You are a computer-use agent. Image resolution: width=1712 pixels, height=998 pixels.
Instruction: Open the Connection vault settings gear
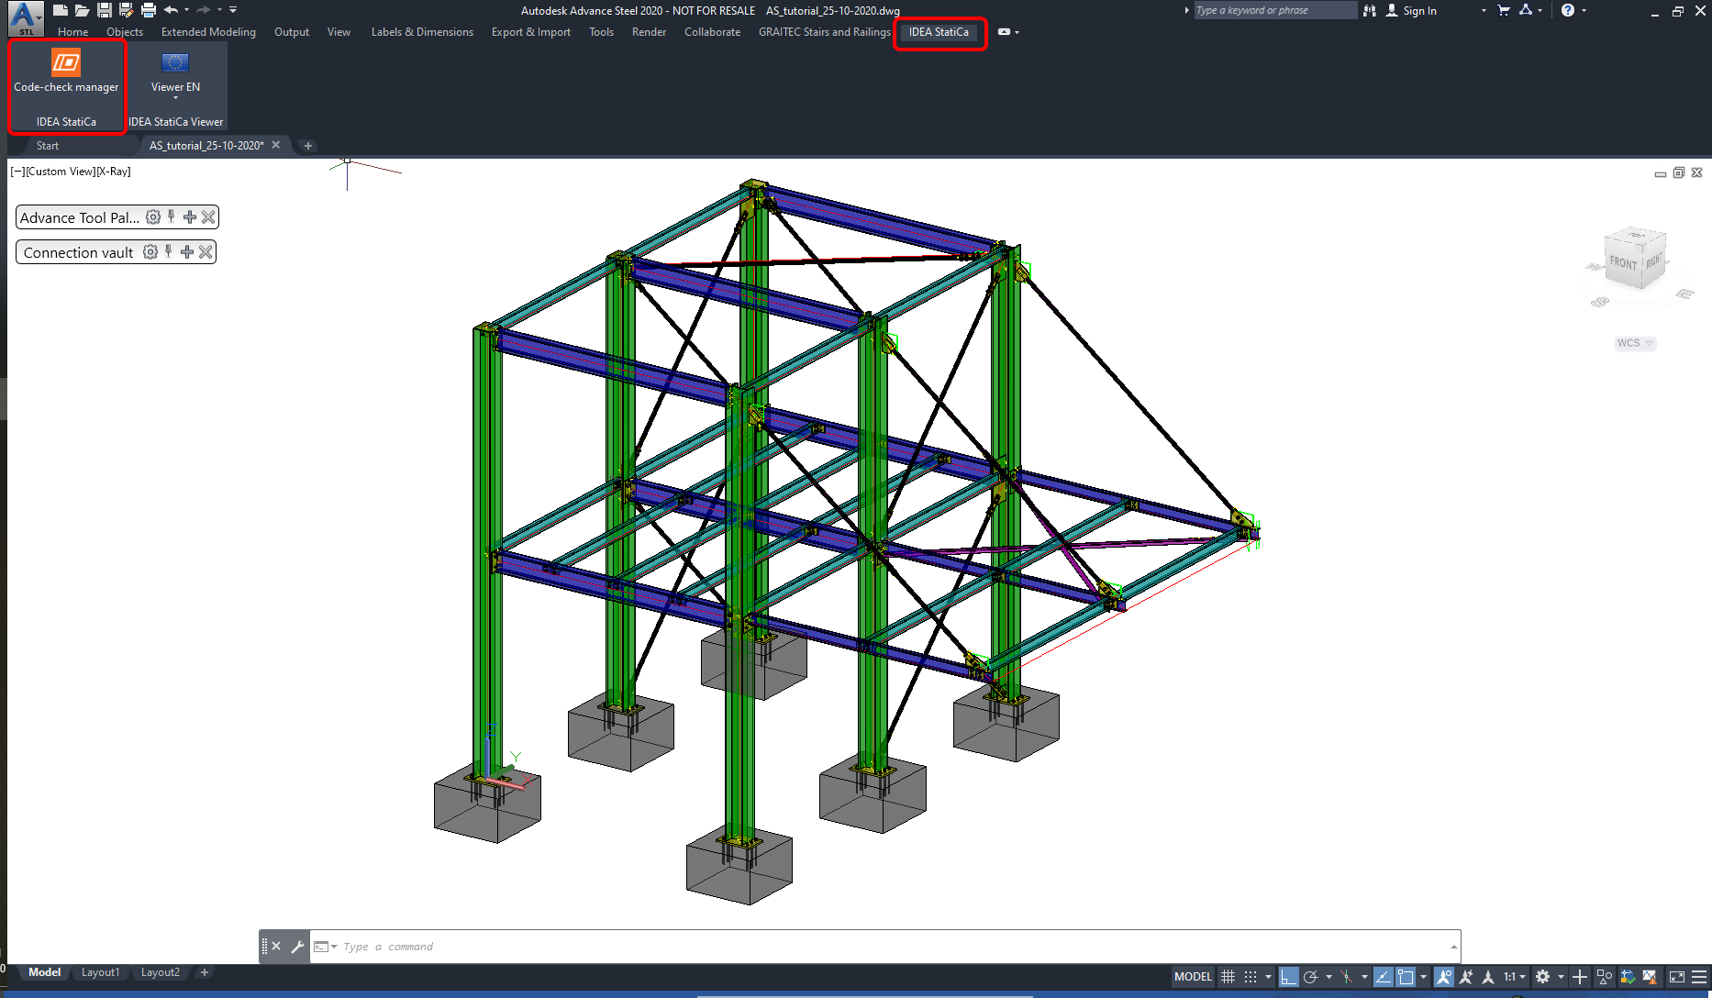tap(150, 251)
